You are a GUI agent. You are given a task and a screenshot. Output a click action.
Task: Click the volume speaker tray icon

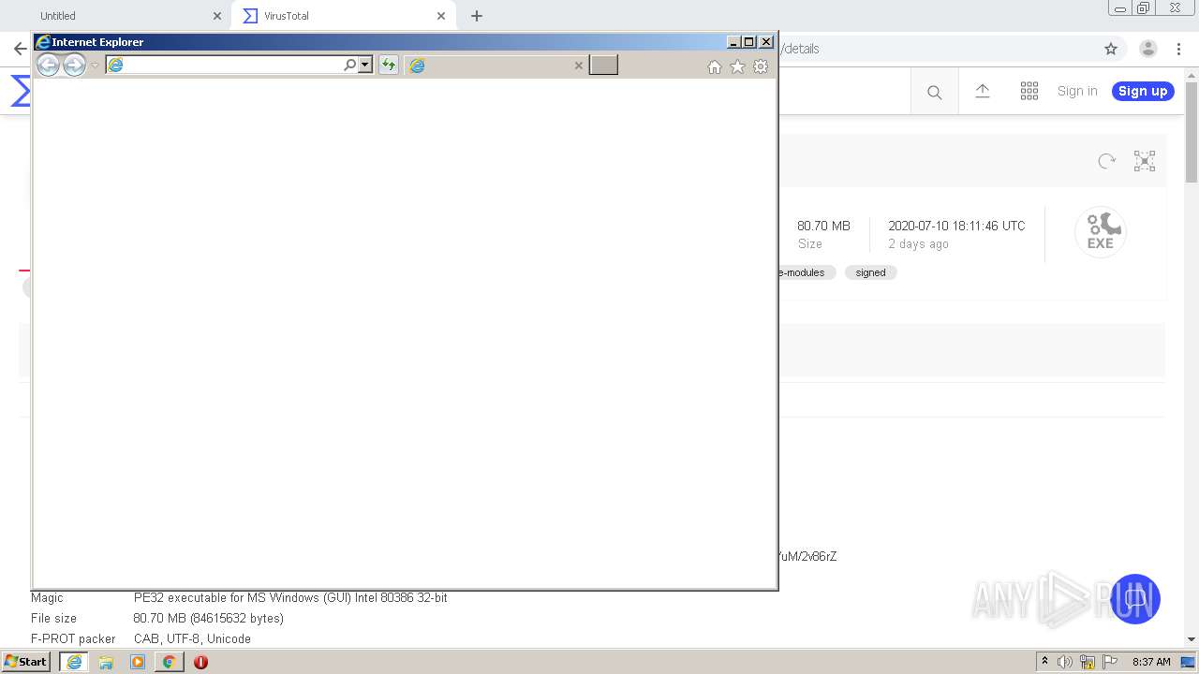point(1065,662)
